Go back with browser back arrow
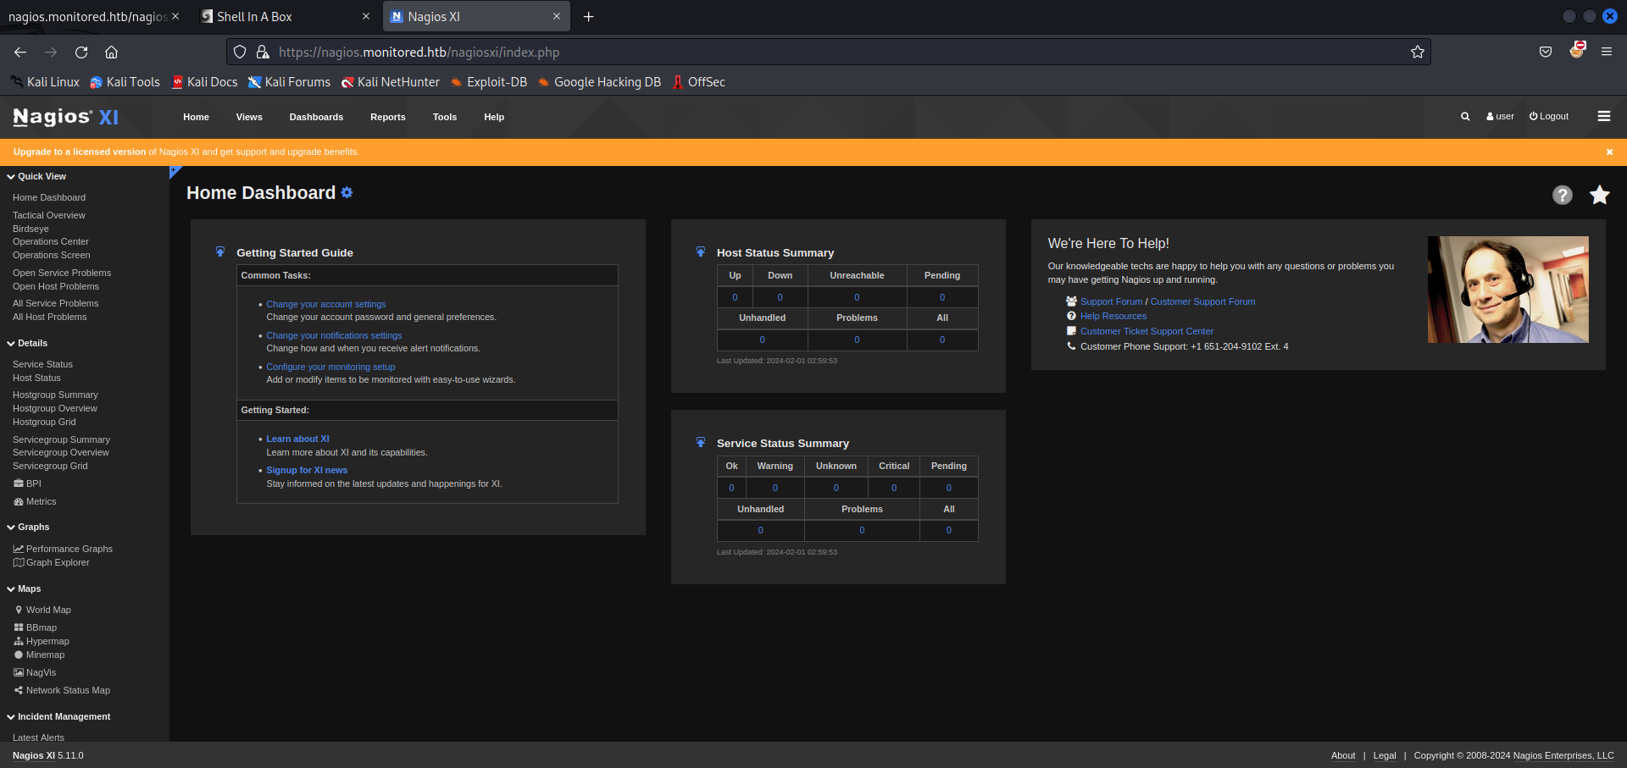Image resolution: width=1627 pixels, height=768 pixels. [20, 52]
